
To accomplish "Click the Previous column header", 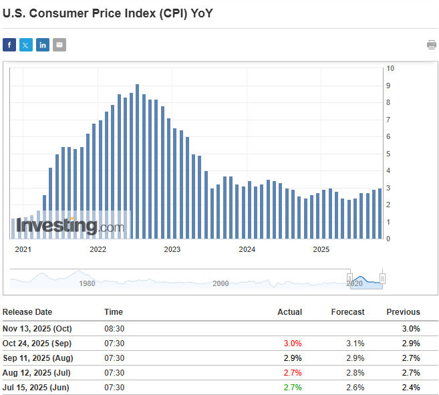I will [x=403, y=312].
